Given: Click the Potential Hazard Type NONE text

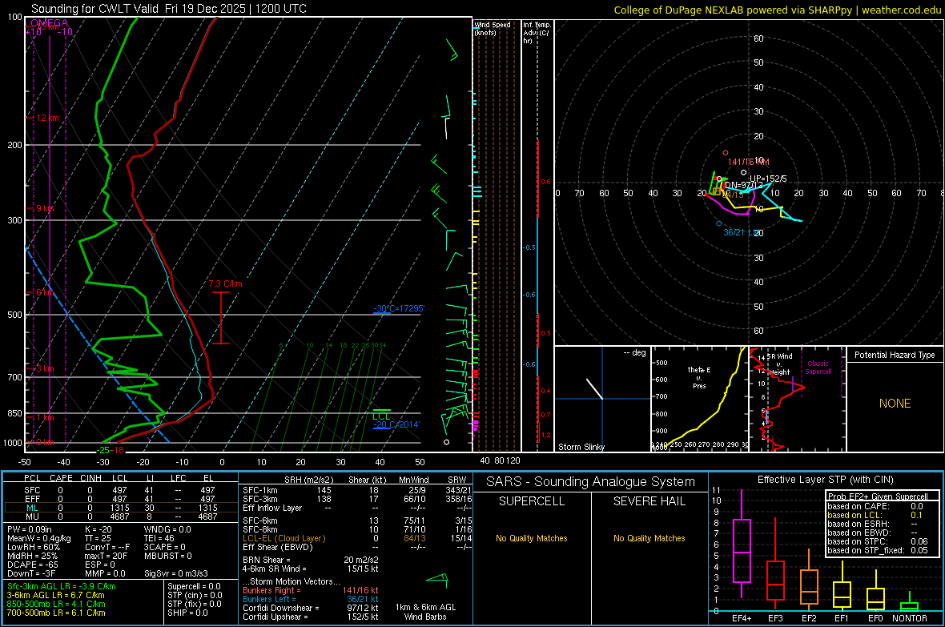Looking at the screenshot, I should click(895, 404).
